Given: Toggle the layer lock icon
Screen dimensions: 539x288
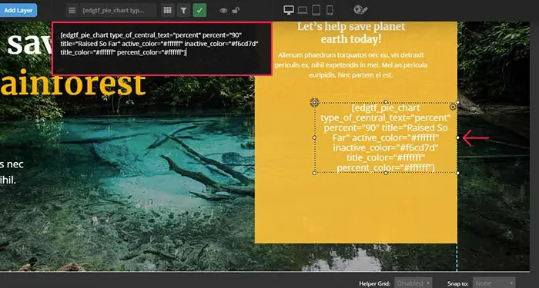Looking at the screenshot, I should pyautogui.click(x=236, y=10).
